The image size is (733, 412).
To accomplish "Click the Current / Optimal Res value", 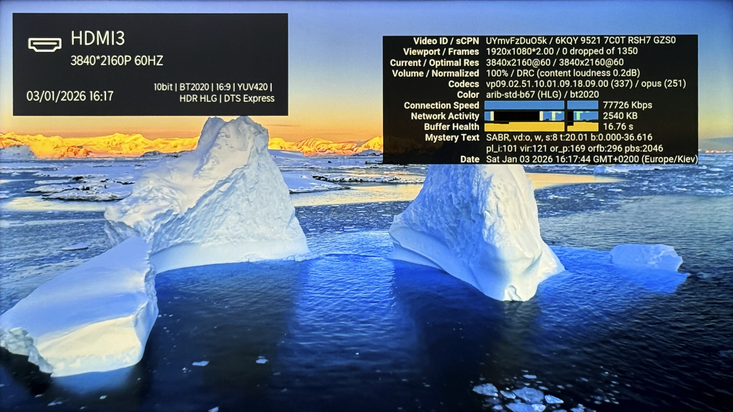I will tap(554, 62).
